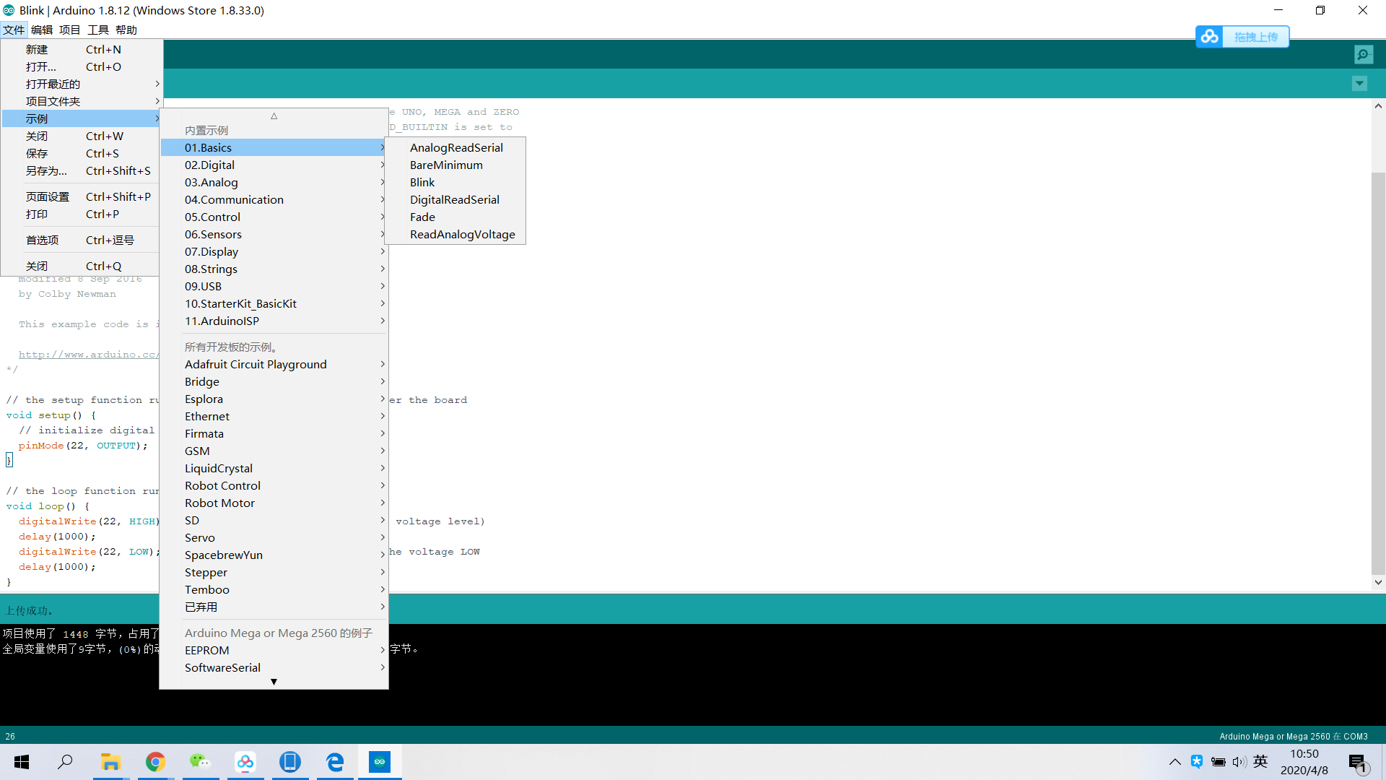1386x780 pixels.
Task: Open the 工具 menu
Action: (97, 30)
